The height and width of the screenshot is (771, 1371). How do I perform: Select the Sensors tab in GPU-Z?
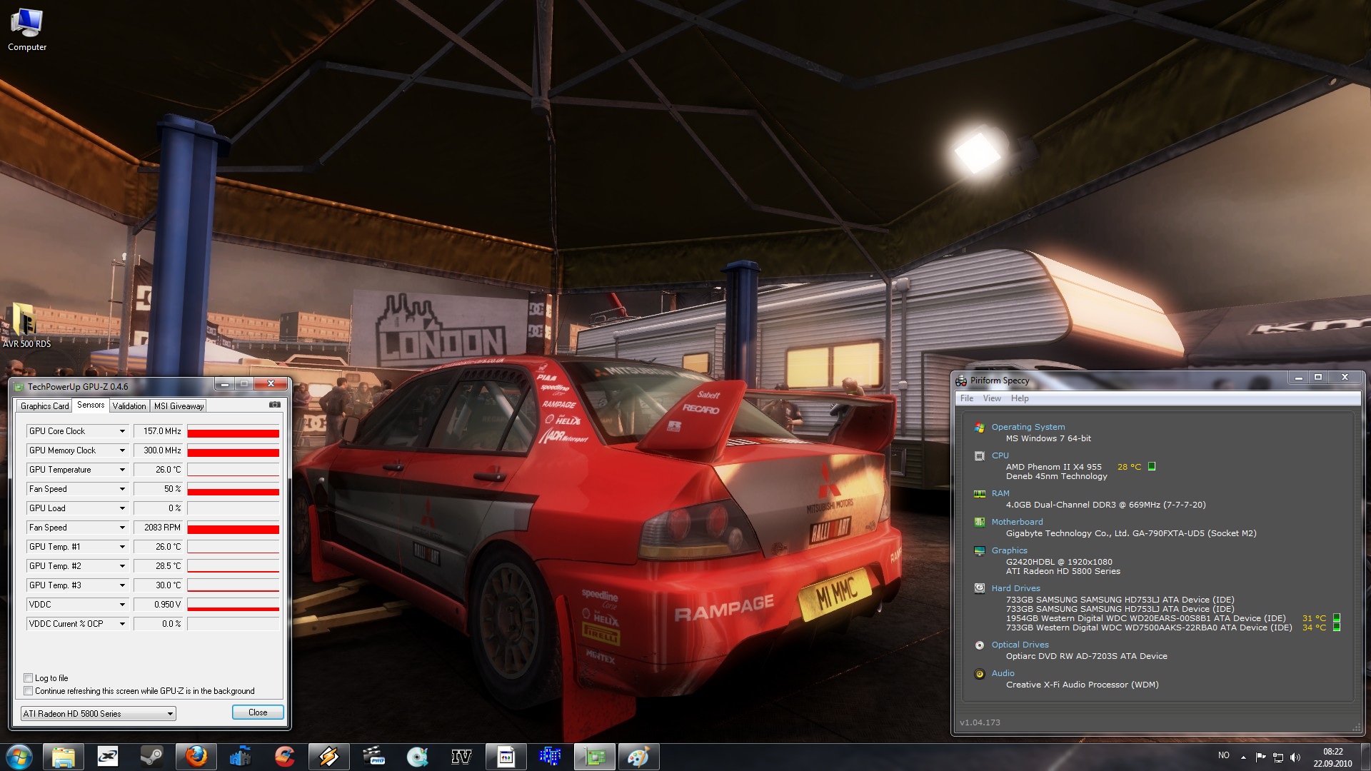[91, 405]
